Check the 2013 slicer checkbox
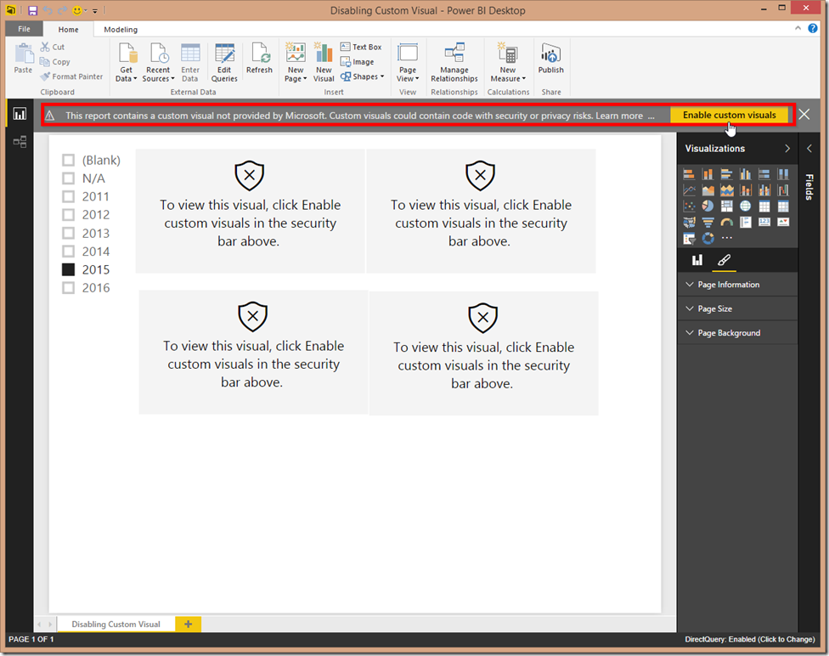Screen dimensions: 829x656 [x=68, y=234]
